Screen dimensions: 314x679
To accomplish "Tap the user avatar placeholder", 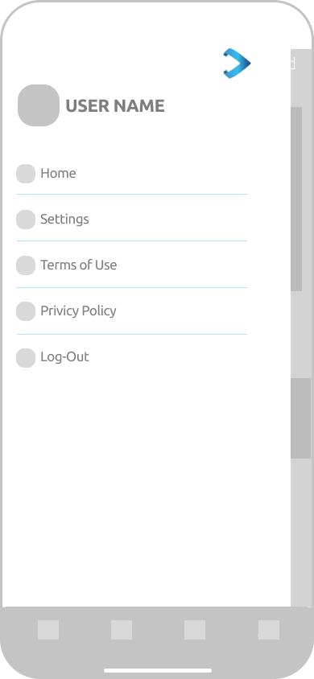I will coord(39,105).
